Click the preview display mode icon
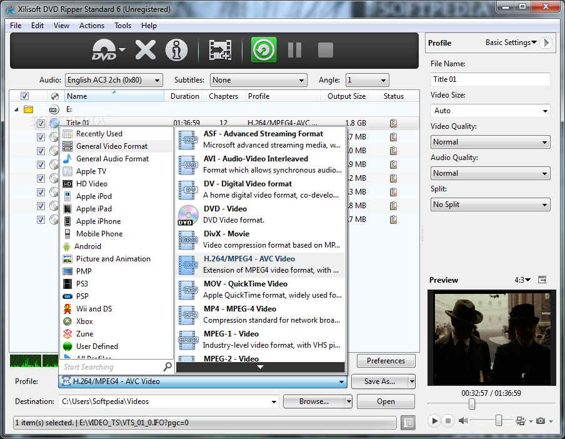 (x=521, y=421)
